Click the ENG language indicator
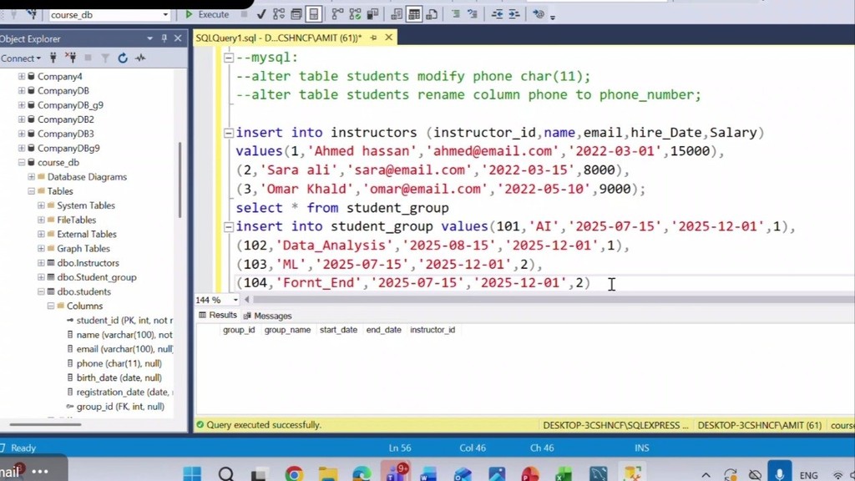Screen dimensions: 855x481 pyautogui.click(x=808, y=475)
